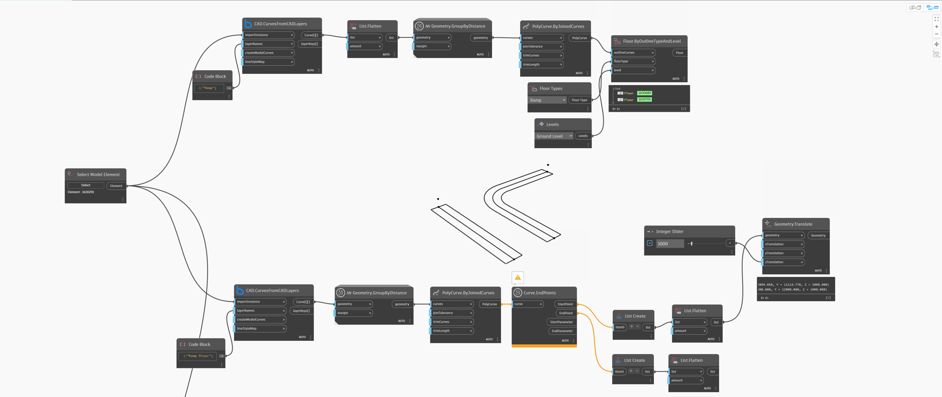The width and height of the screenshot is (942, 397).
Task: Activate the pan tool icon
Action: (x=936, y=44)
